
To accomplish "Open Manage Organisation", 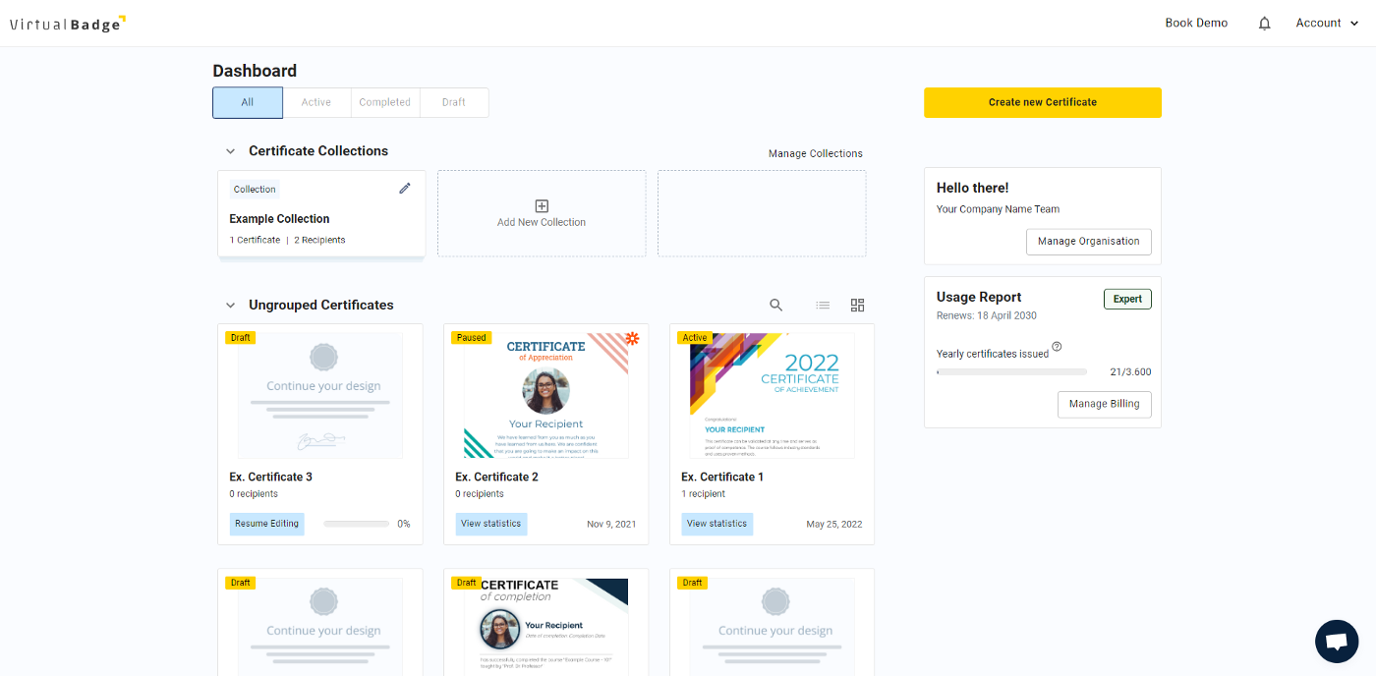I will pos(1088,241).
